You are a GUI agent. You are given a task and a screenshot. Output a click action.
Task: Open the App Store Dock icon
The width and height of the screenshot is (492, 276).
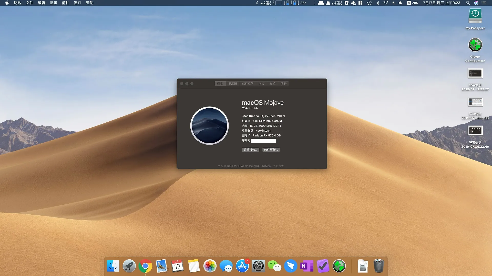[x=242, y=266]
